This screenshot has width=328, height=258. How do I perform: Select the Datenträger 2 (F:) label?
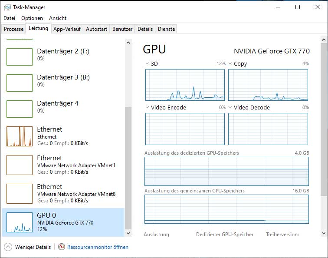click(x=63, y=51)
